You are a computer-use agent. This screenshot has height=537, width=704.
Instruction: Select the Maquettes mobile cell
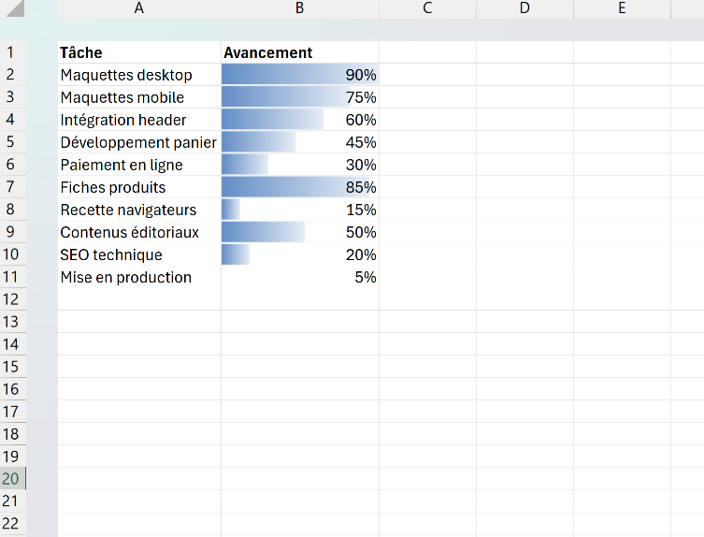coord(139,97)
